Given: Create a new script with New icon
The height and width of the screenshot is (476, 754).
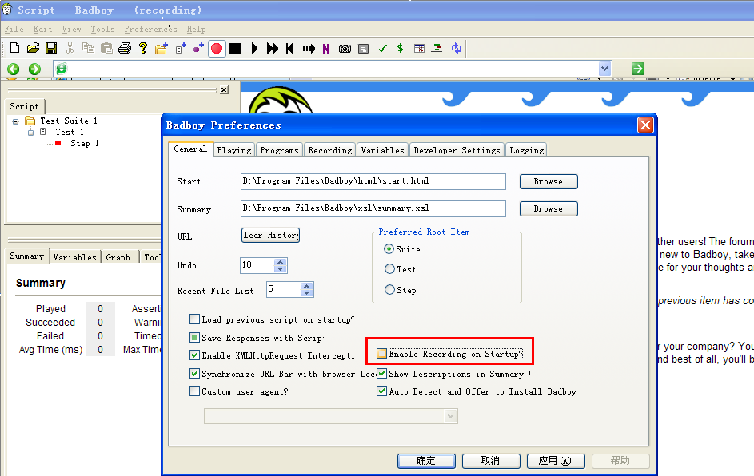Looking at the screenshot, I should [15, 48].
